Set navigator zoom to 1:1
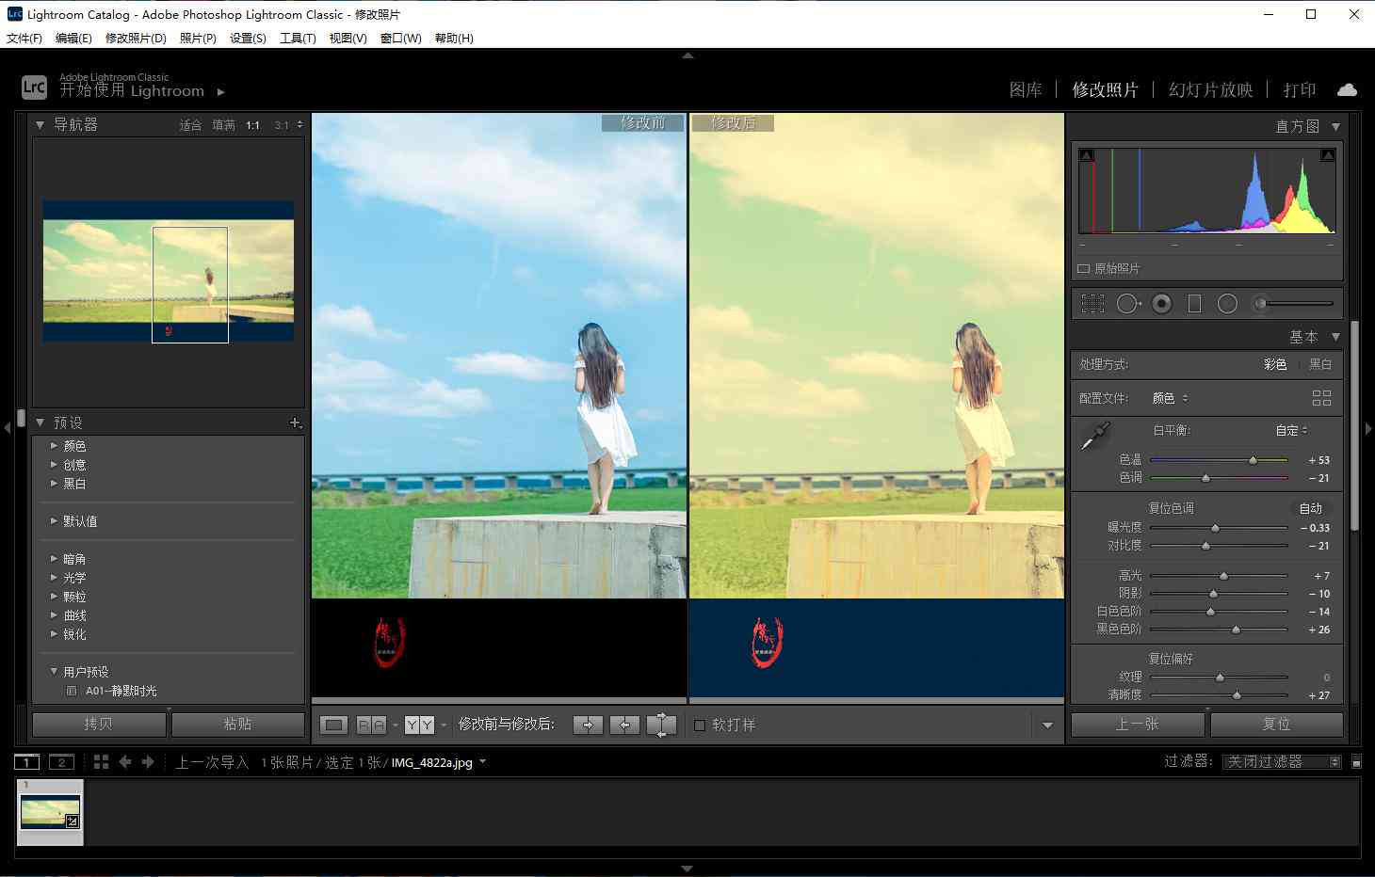The width and height of the screenshot is (1375, 877). pyautogui.click(x=252, y=125)
